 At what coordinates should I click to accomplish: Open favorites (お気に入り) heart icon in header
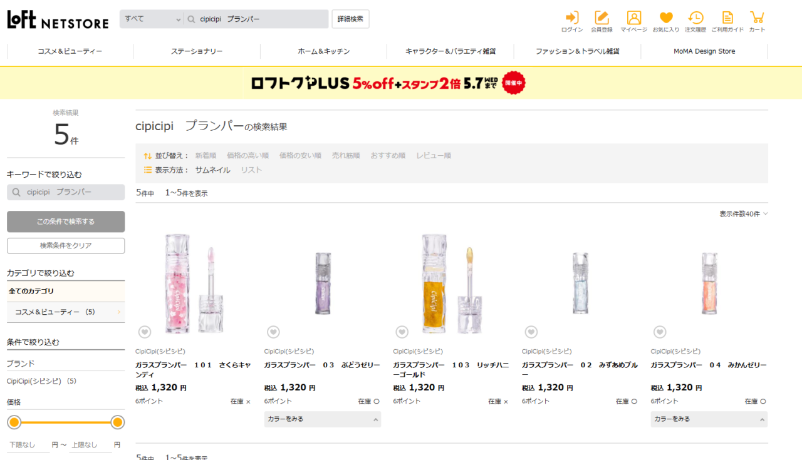click(666, 21)
